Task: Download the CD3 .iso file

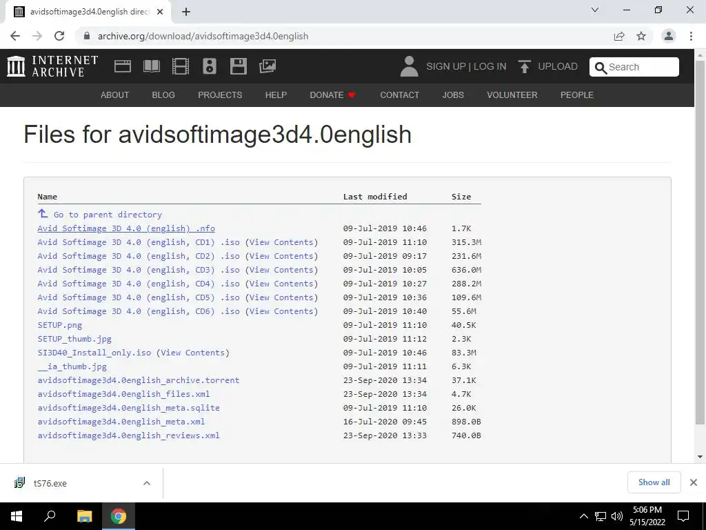Action: 139,270
